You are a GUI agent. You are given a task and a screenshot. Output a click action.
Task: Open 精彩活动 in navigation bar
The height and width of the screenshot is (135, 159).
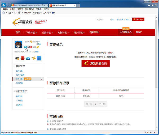coord(94,32)
